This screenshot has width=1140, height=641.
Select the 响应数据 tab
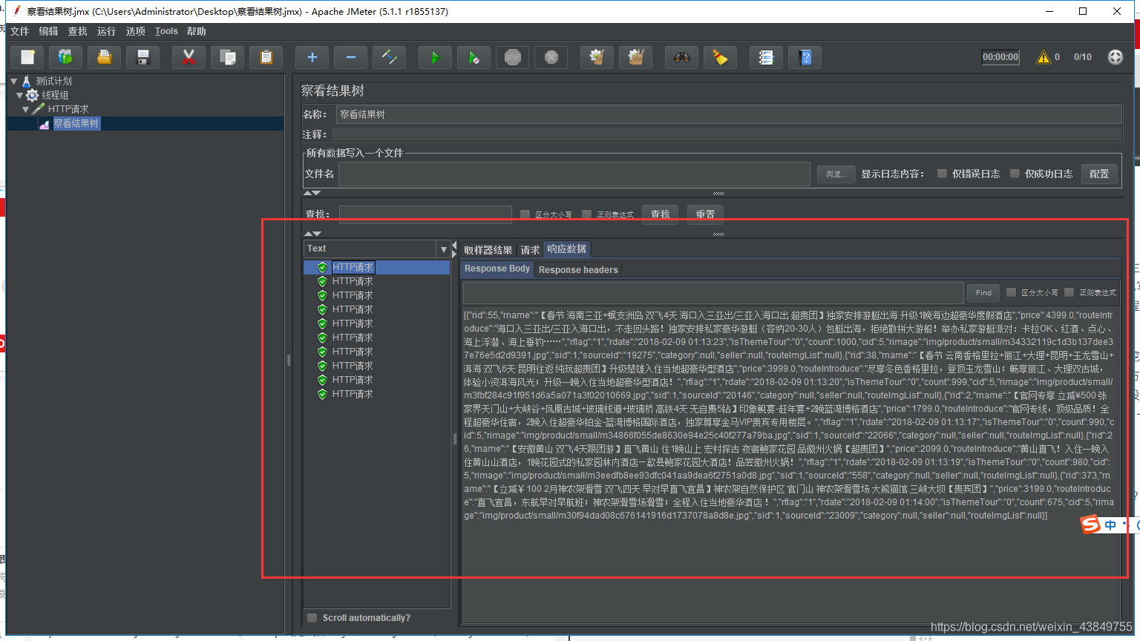pyautogui.click(x=567, y=249)
